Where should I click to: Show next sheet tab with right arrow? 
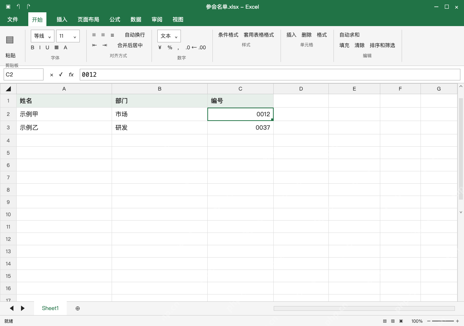[x=23, y=308]
